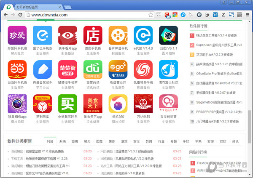Screen dimensions: 253x178
Task: Click the www.downxia.com address bar
Action: pos(89,15)
